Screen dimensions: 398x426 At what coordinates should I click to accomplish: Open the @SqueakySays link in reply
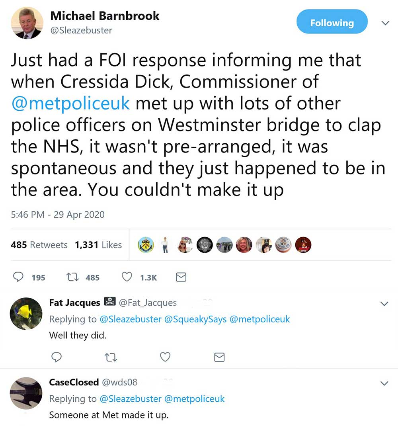pyautogui.click(x=194, y=319)
